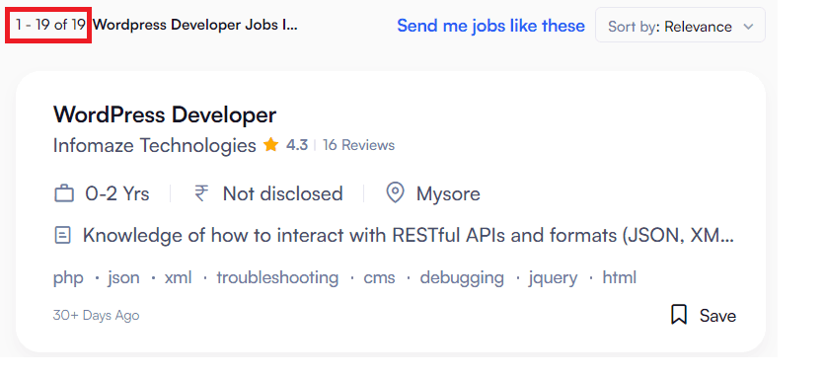Click the Save bookmark icon

coord(679,315)
